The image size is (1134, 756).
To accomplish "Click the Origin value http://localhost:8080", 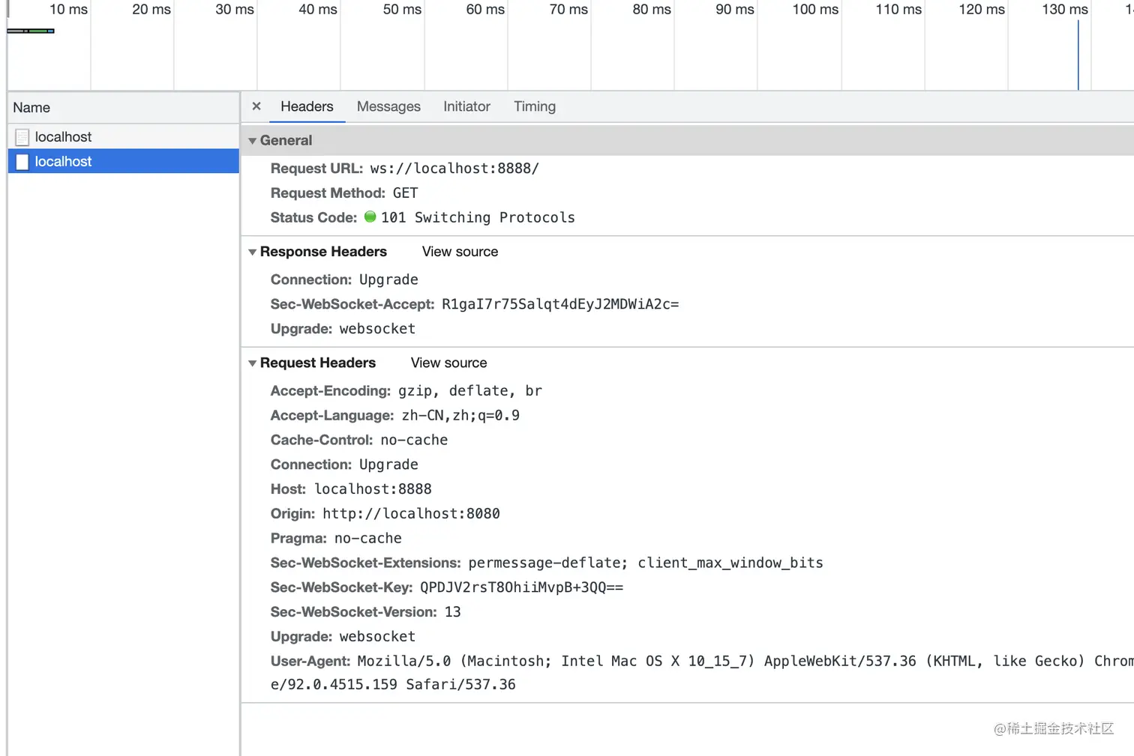I will [x=411, y=514].
